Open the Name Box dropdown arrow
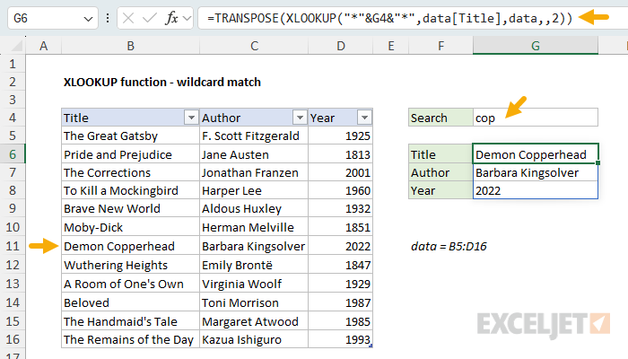The width and height of the screenshot is (628, 359). [88, 19]
